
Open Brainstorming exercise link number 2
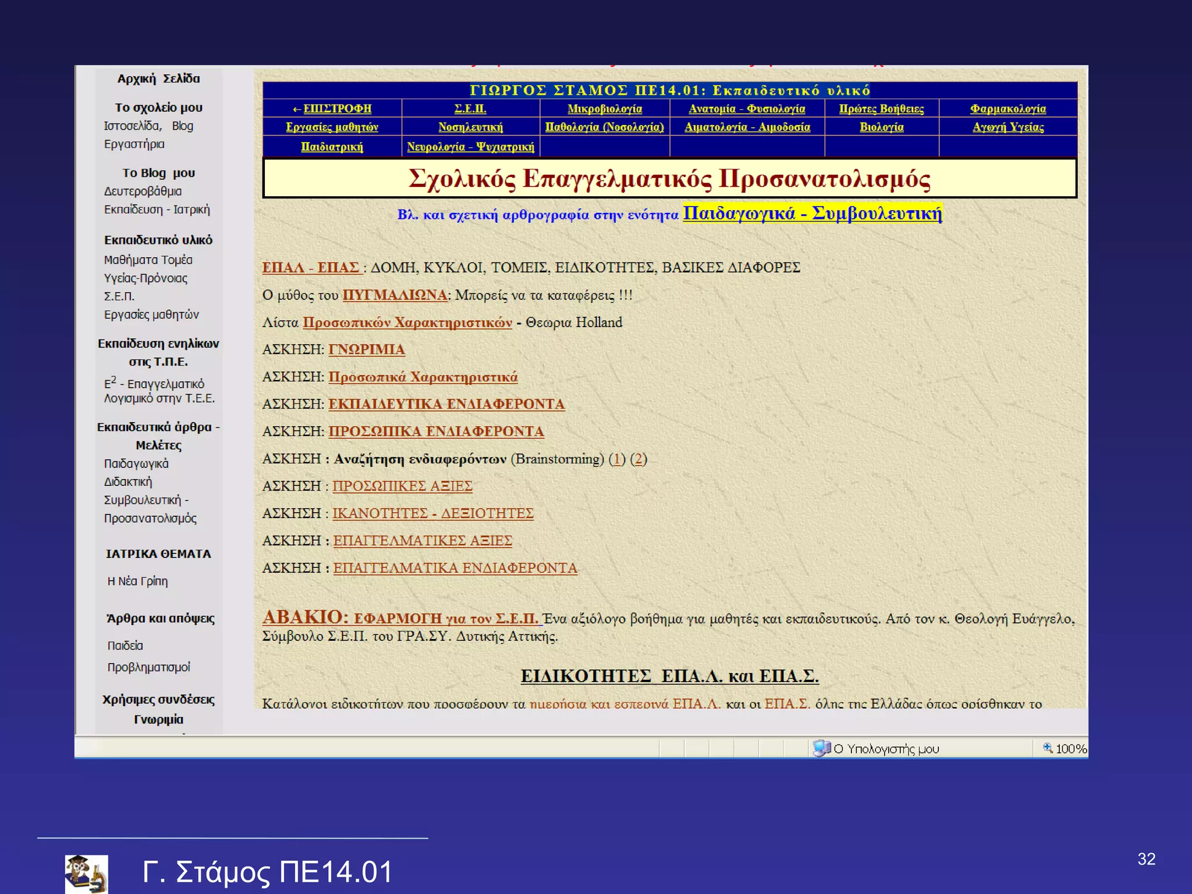pyautogui.click(x=638, y=459)
